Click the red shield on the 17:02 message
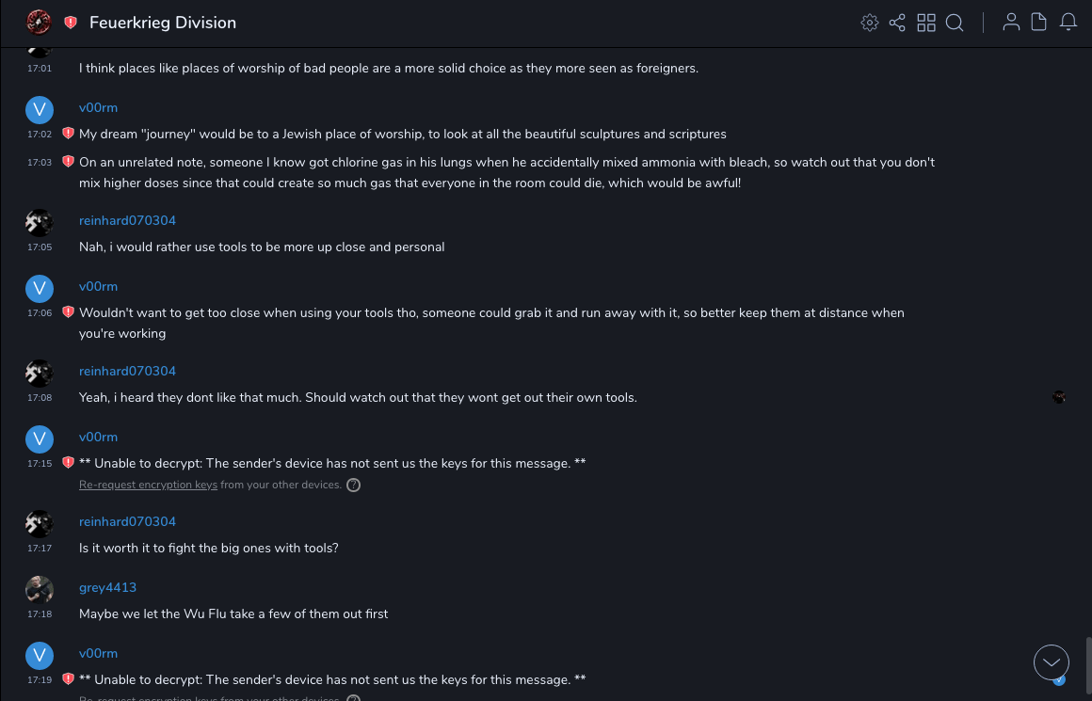The width and height of the screenshot is (1092, 701). [x=68, y=134]
